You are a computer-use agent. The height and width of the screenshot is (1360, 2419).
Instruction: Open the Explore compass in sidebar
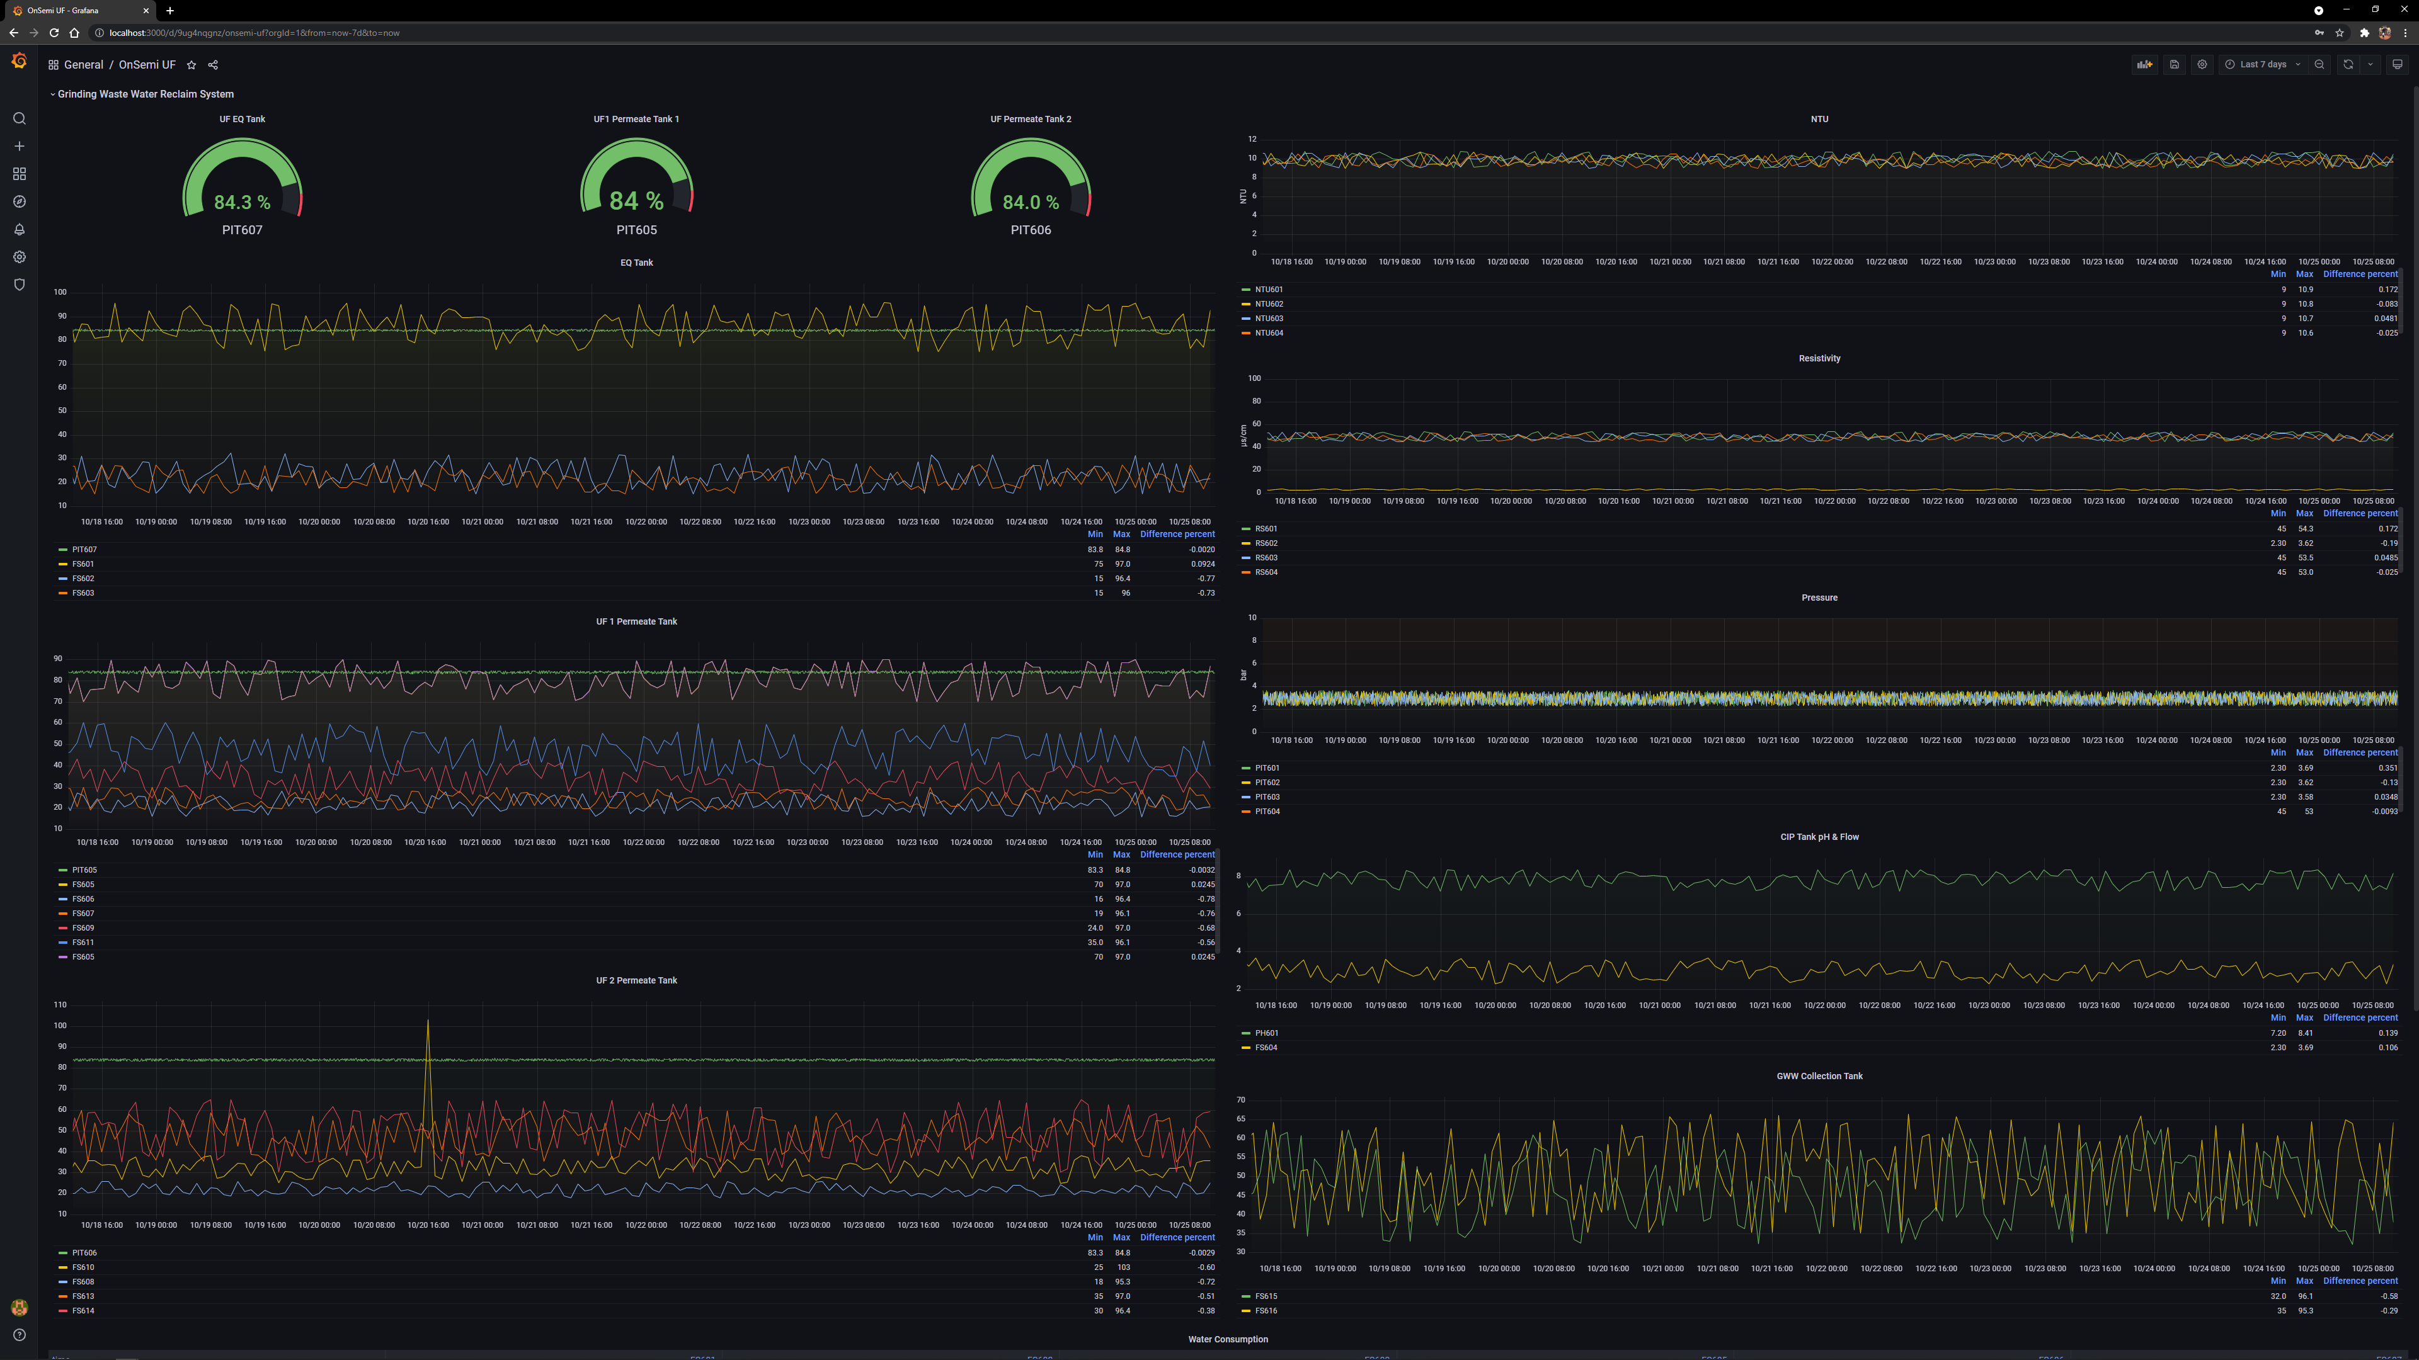tap(19, 201)
